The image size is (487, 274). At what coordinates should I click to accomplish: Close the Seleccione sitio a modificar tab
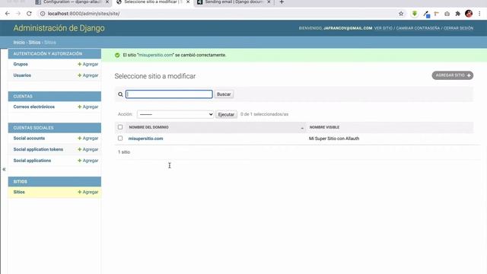[x=188, y=2]
